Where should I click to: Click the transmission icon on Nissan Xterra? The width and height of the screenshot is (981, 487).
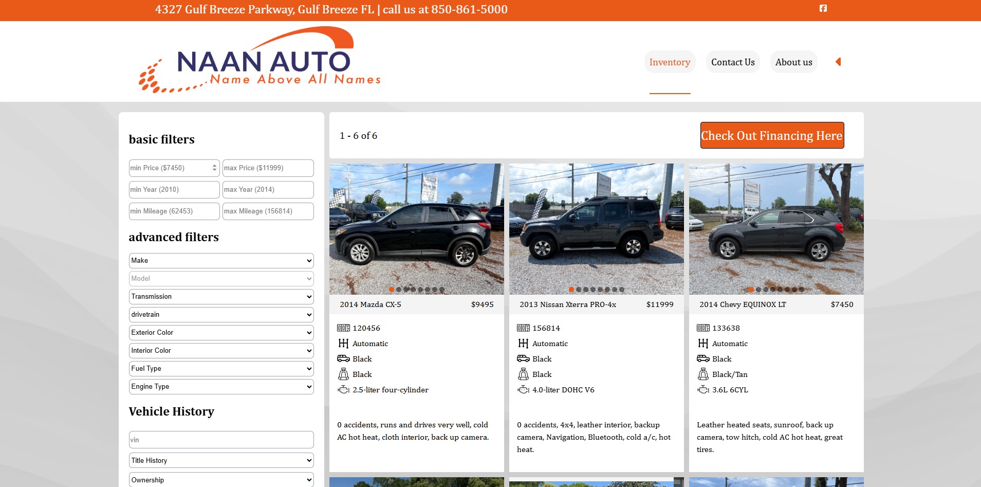[523, 344]
